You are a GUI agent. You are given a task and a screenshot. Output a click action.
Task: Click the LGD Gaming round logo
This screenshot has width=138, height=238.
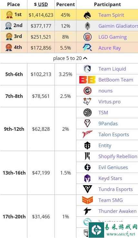coord(87,37)
